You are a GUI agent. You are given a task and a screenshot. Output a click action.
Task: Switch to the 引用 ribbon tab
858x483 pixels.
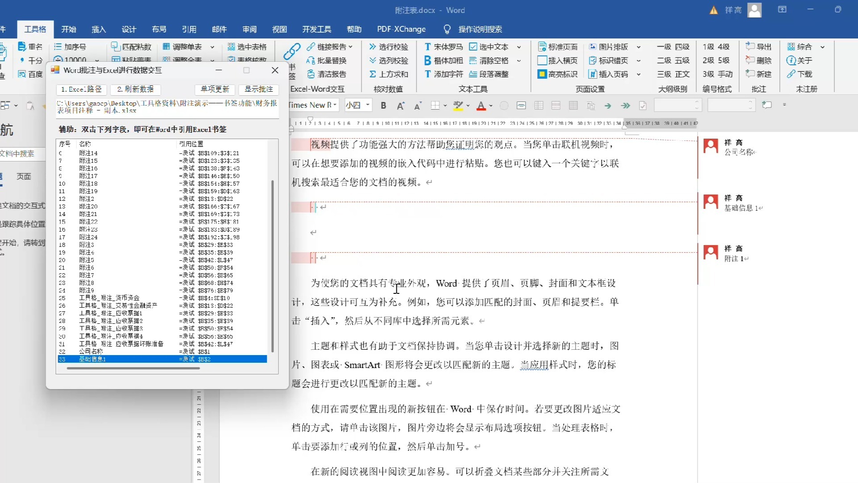(x=189, y=30)
